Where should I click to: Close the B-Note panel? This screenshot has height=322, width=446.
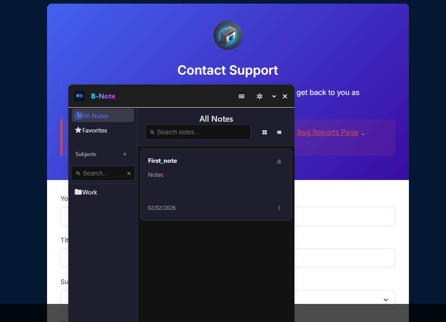(285, 96)
